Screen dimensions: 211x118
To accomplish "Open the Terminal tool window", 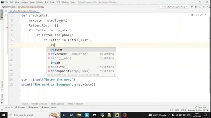I will [x=33, y=107].
